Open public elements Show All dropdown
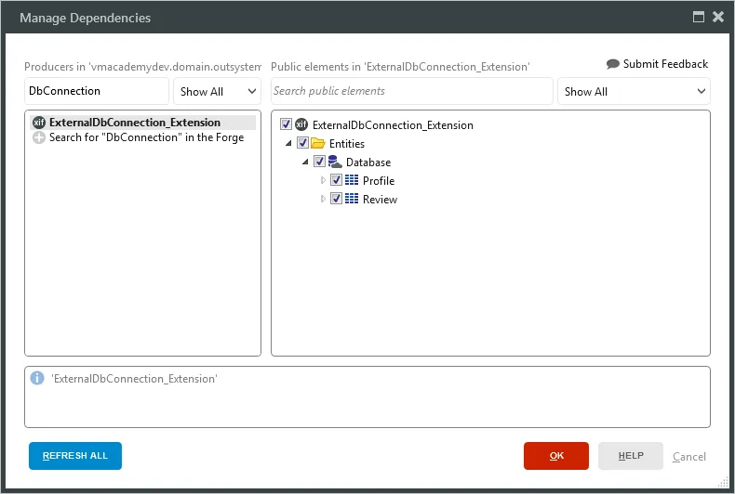Screen dimensions: 735x494 point(634,92)
